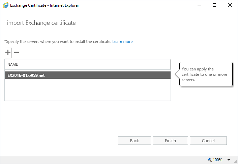Select the EX2016-01.o959.net server row
The image size is (238, 164).
pos(88,75)
